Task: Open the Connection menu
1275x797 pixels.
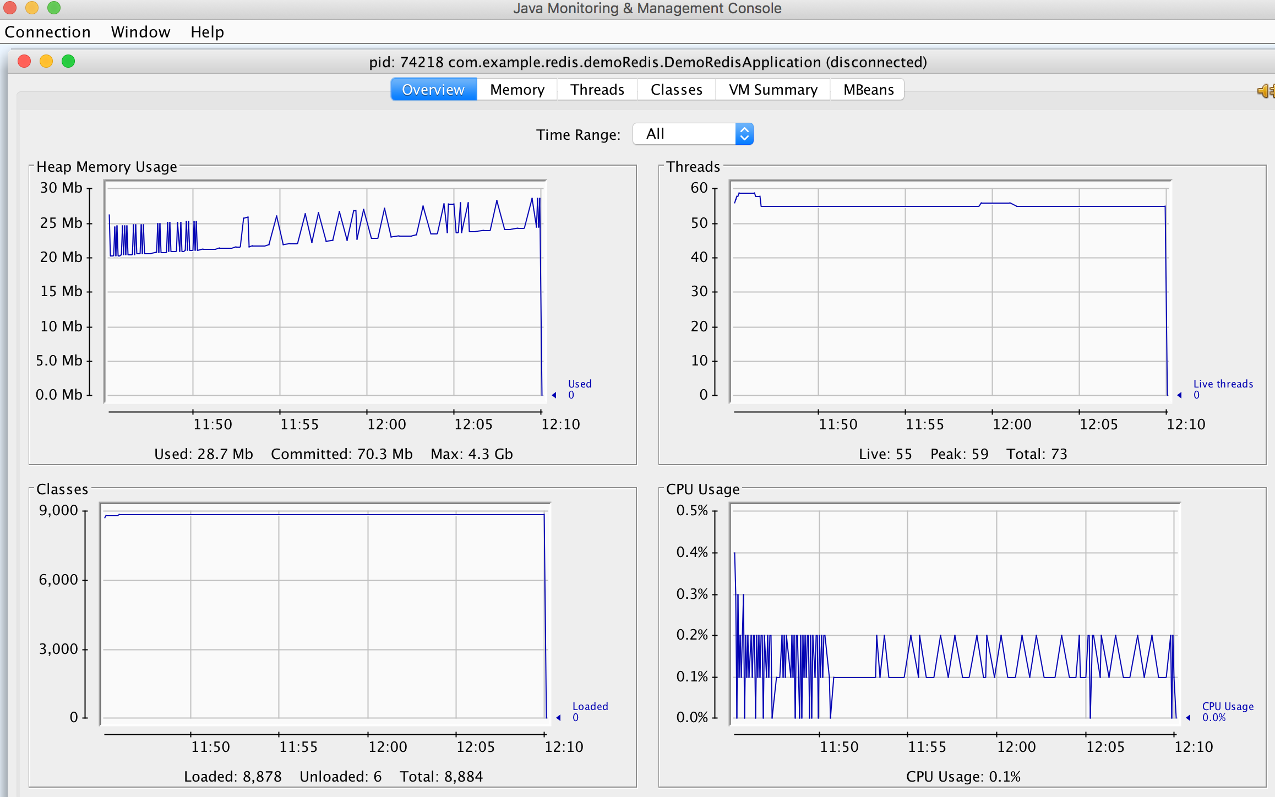Action: (47, 32)
